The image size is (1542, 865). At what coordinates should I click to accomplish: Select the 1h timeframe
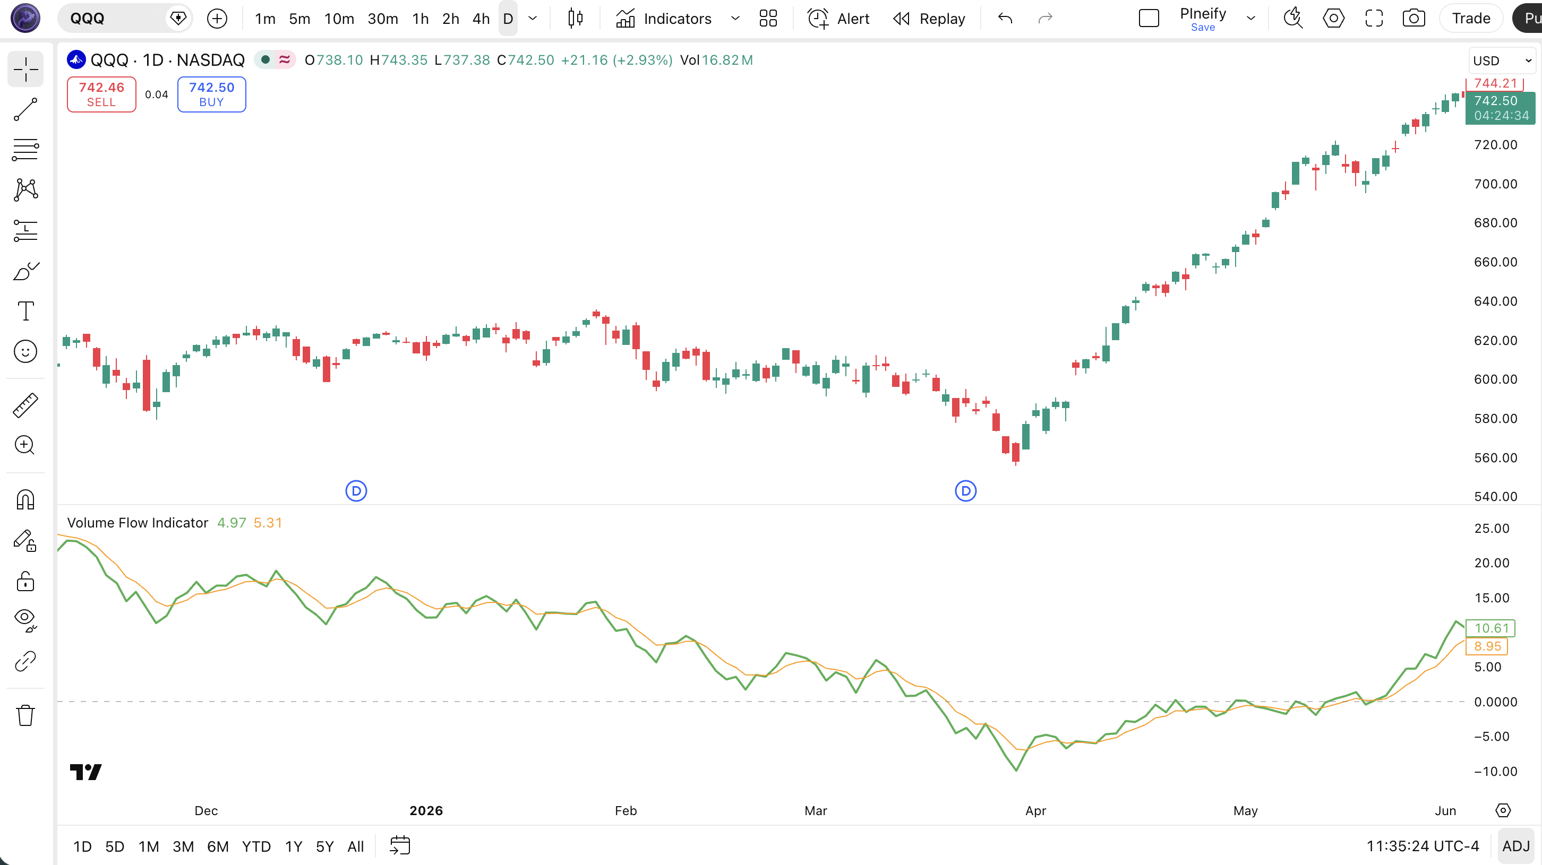point(421,19)
